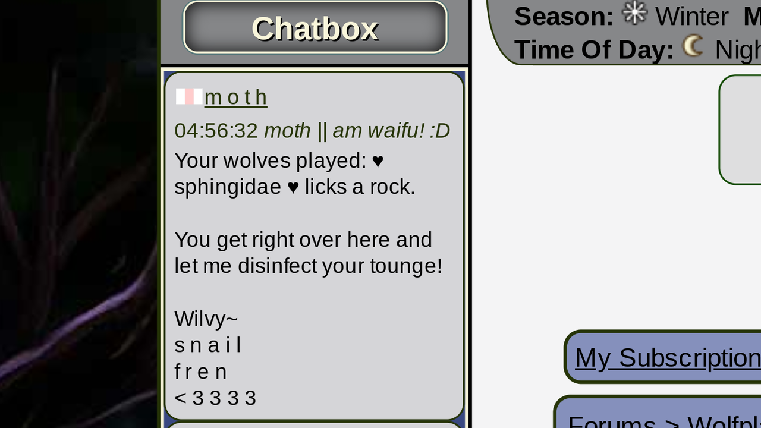Click the '< 3 3 3 3' text line
Image resolution: width=761 pixels, height=428 pixels.
[216, 398]
